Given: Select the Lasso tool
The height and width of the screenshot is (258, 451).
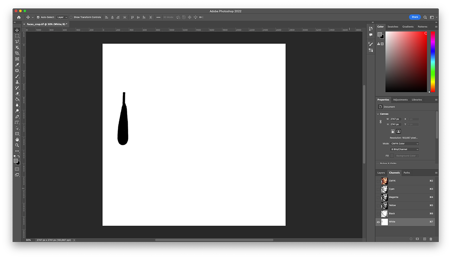Looking at the screenshot, I should pos(17,42).
